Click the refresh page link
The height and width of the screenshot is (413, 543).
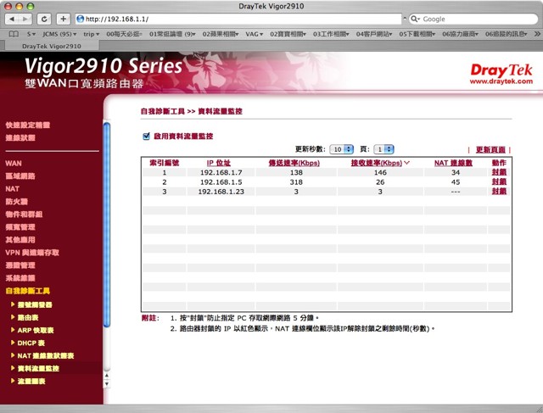[x=490, y=149]
